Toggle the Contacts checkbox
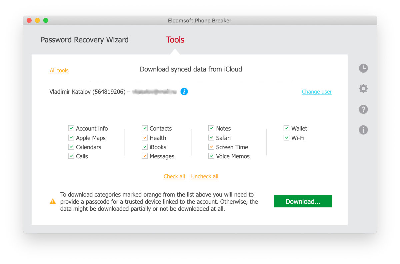Screen dimensions: 400x264 145,128
